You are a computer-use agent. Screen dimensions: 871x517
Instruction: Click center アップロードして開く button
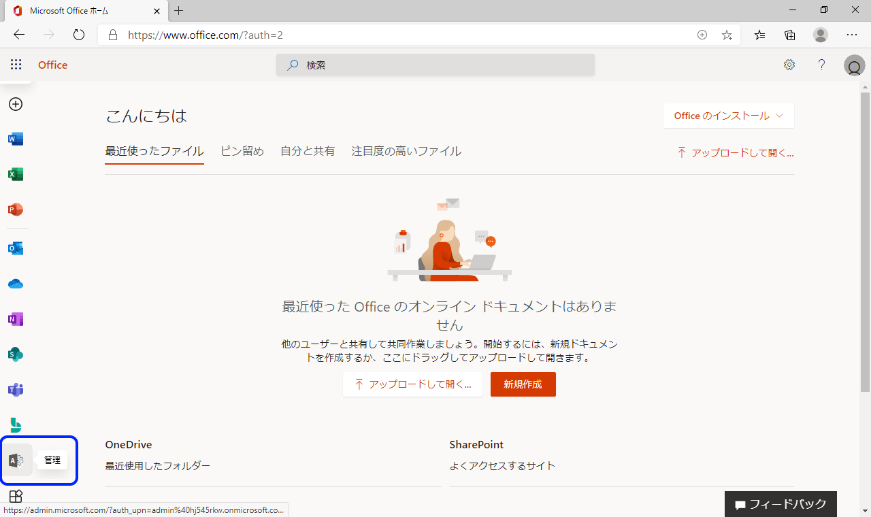coord(412,384)
